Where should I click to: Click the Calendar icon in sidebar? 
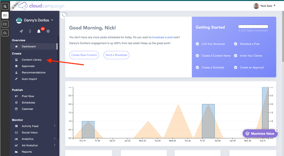pos(16,109)
